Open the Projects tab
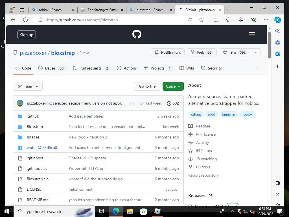This screenshot has width=289, height=217. (x=158, y=68)
